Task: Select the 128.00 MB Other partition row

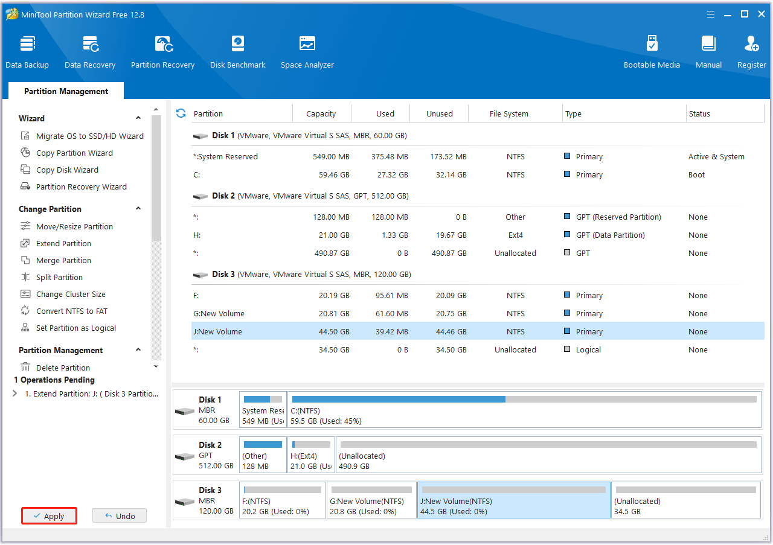Action: [478, 217]
